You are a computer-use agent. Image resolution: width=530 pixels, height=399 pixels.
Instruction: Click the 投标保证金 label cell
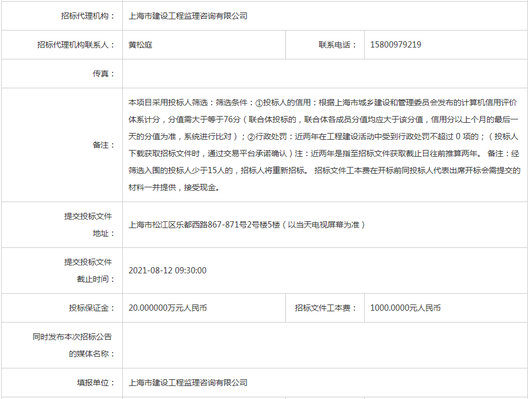tap(92, 308)
